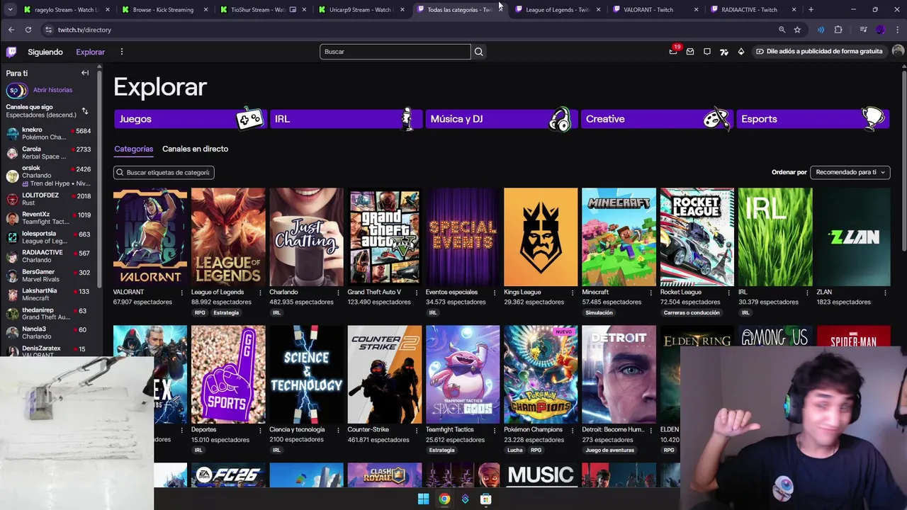Click the ZLAN category title
907x510 pixels.
pos(824,292)
